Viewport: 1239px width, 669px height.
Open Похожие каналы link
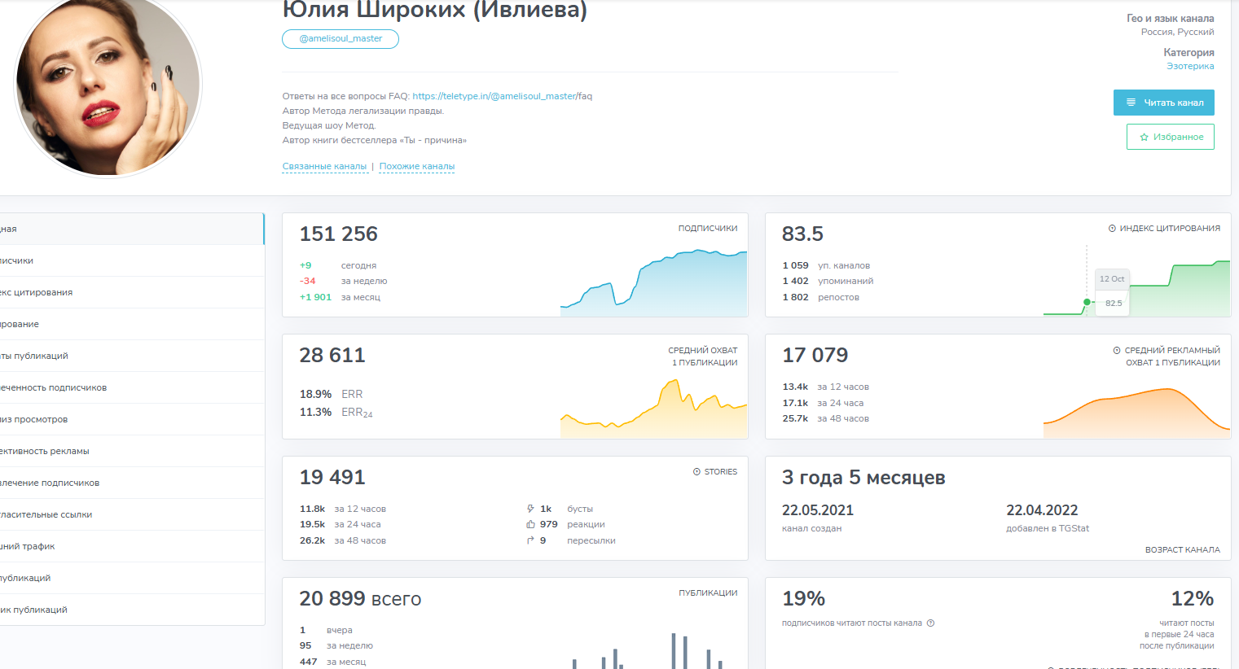416,167
